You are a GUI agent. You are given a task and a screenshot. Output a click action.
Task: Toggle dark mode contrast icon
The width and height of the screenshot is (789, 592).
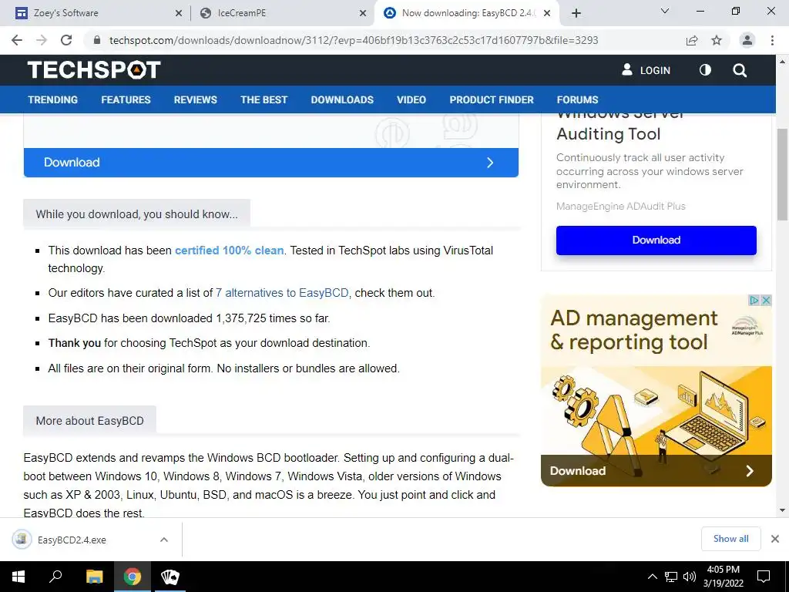705,70
